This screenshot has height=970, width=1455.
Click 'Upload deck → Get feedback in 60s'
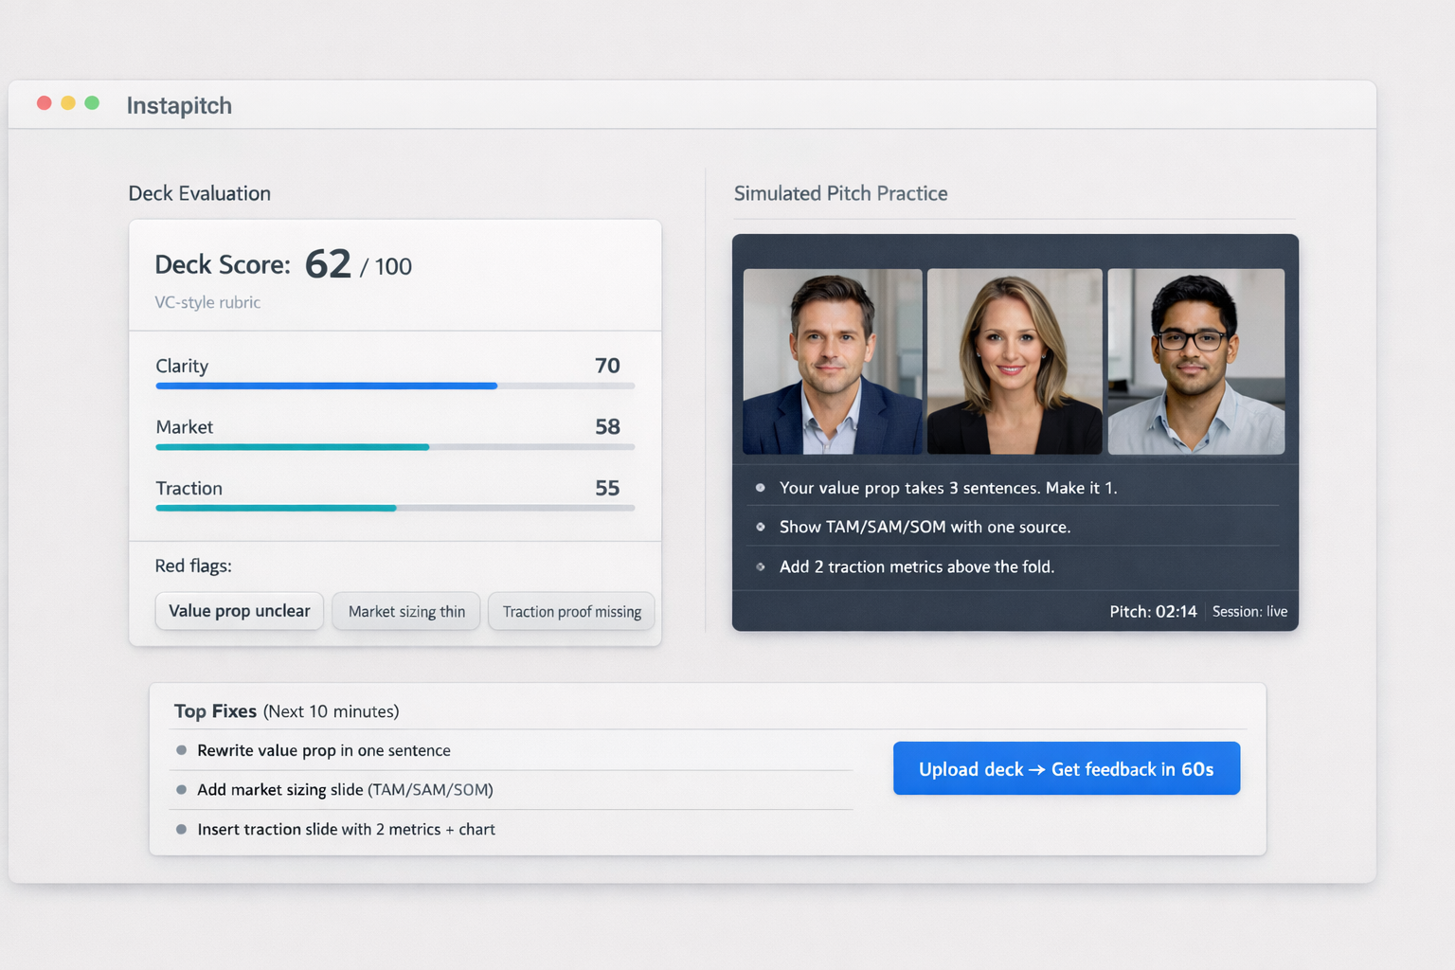[x=1066, y=768]
